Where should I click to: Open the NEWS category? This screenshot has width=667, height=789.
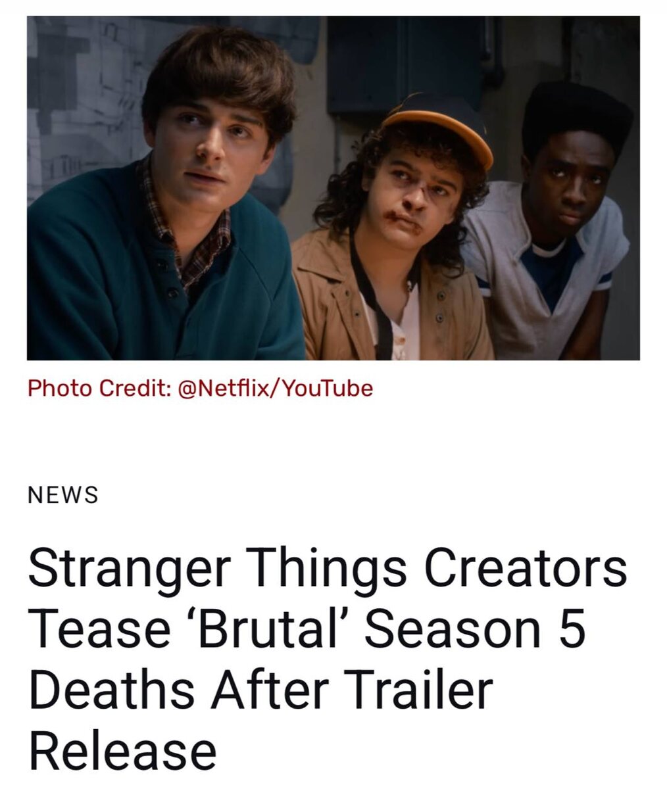tap(63, 495)
